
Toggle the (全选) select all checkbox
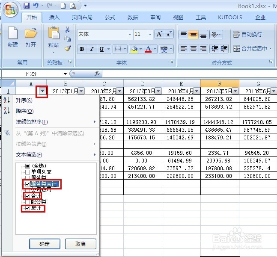[27, 166]
